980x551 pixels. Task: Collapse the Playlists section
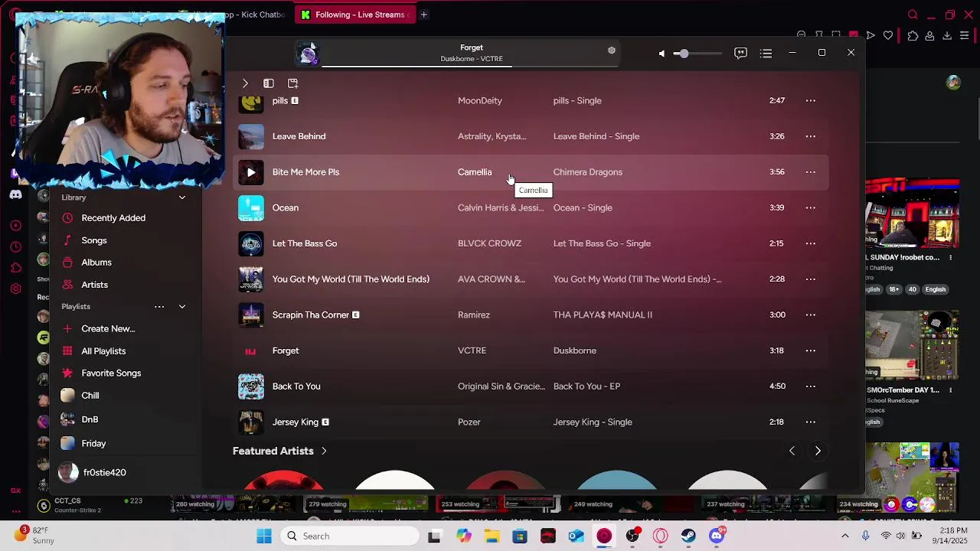tap(182, 306)
